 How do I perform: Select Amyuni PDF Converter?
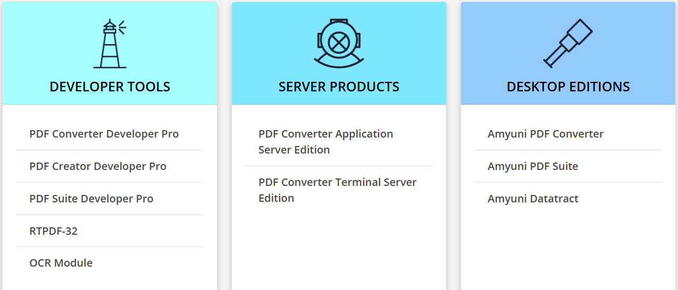[546, 134]
